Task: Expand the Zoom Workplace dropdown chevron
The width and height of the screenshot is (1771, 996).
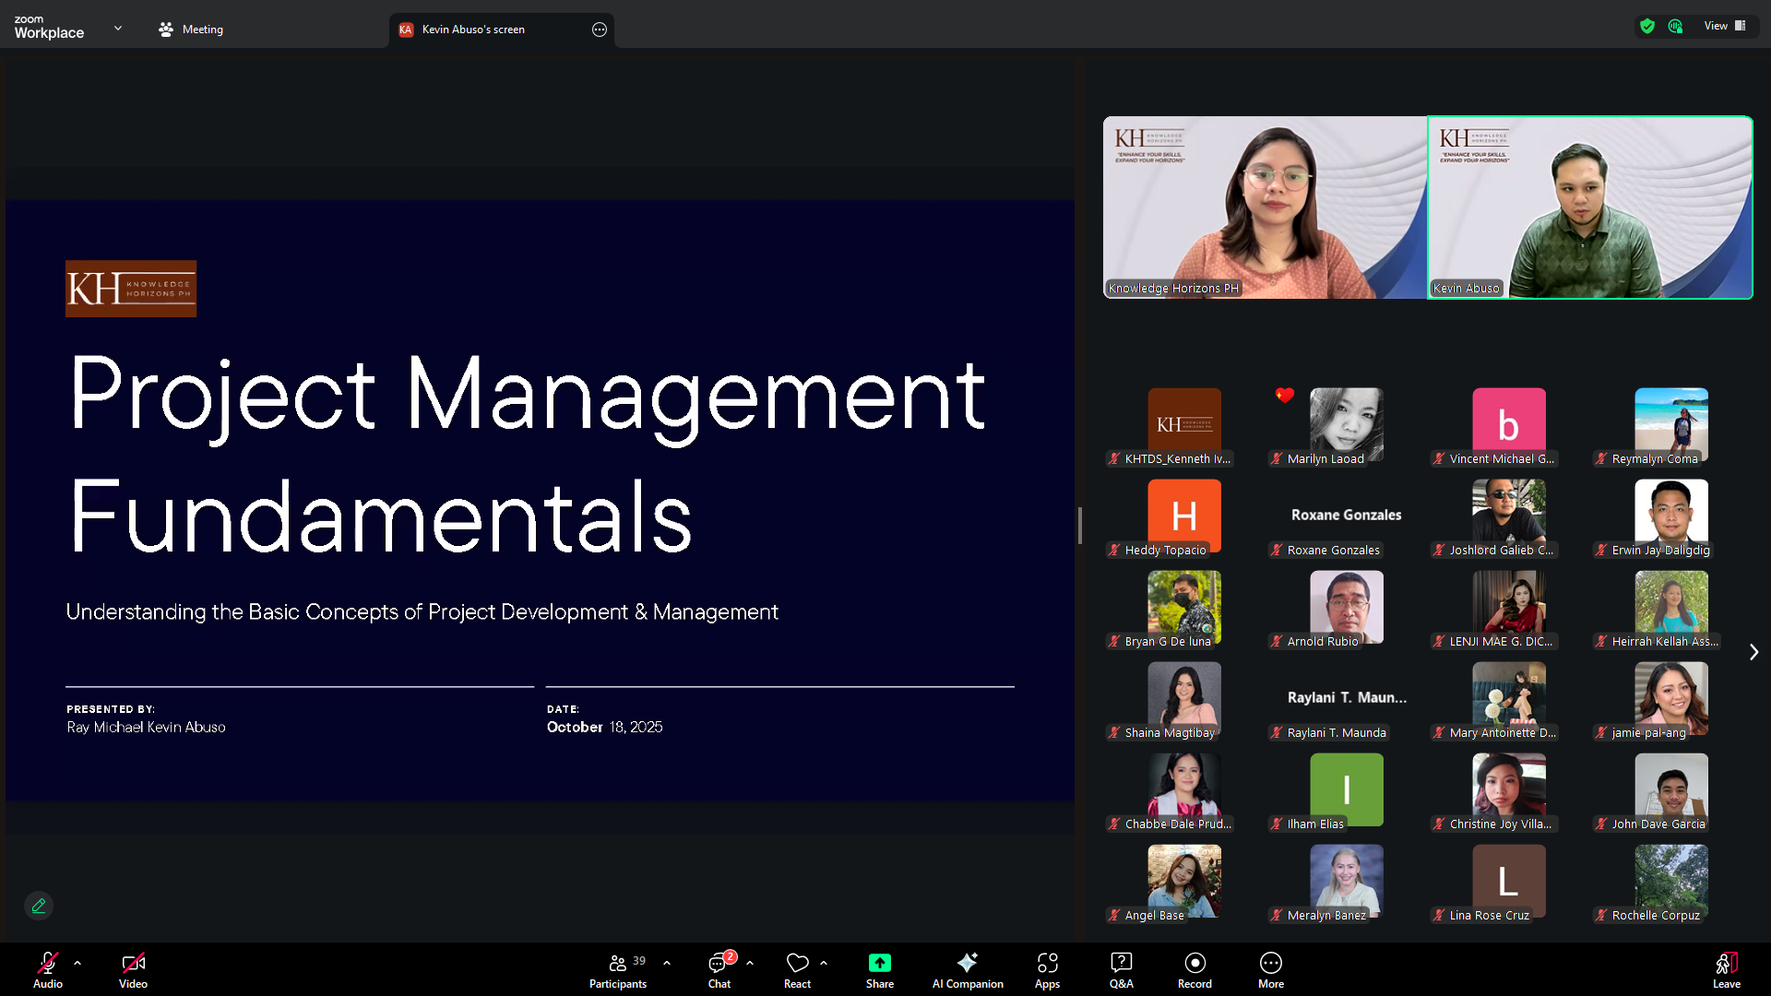Action: coord(118,29)
